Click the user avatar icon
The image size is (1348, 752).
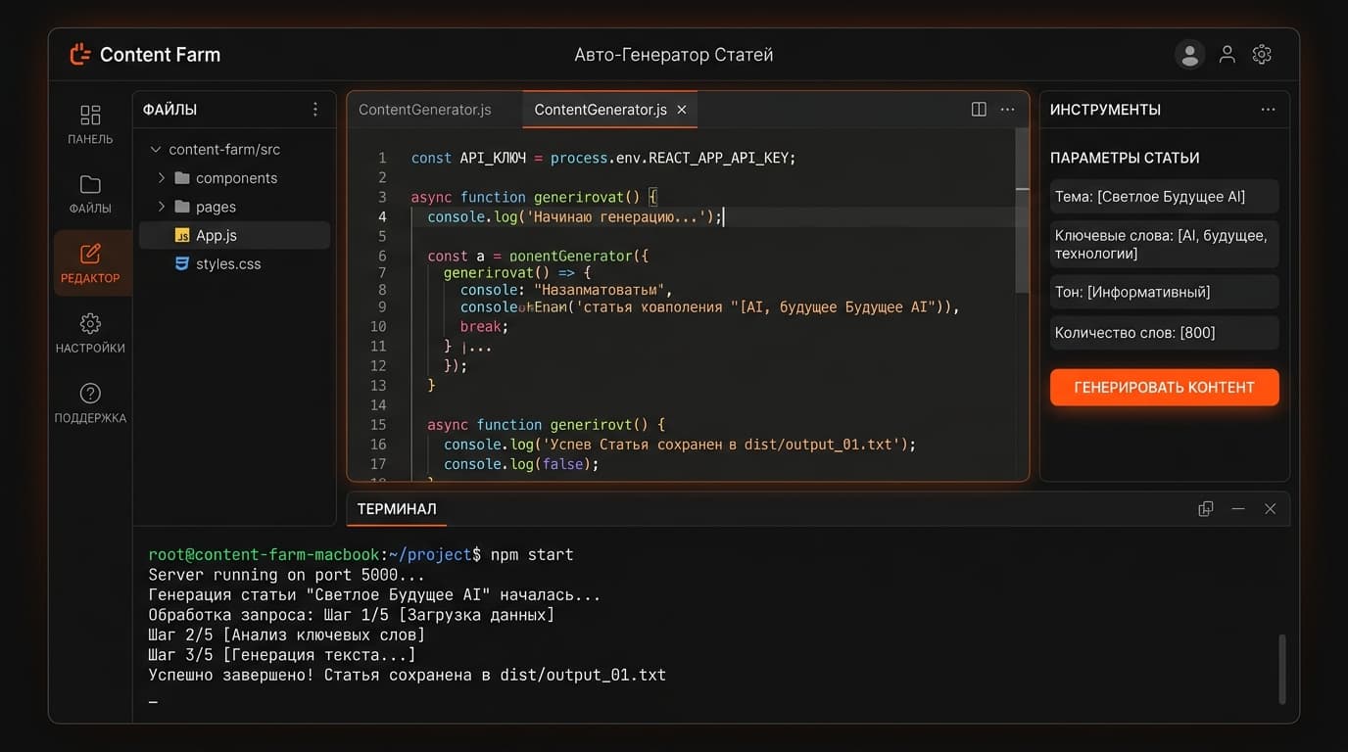point(1189,55)
